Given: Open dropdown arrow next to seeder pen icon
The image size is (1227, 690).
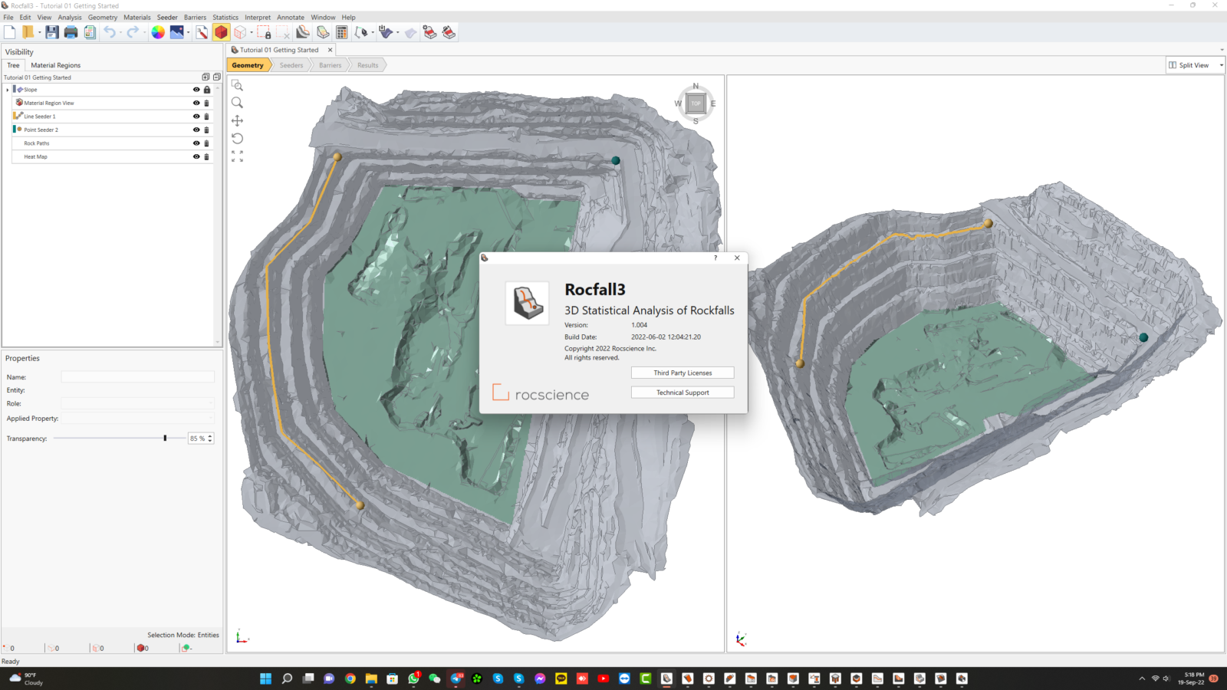Looking at the screenshot, I should 373,32.
